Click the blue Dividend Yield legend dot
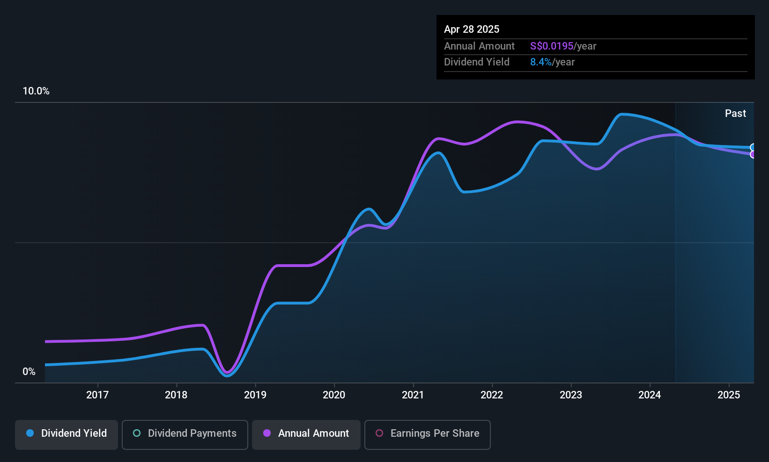769x462 pixels. click(30, 433)
